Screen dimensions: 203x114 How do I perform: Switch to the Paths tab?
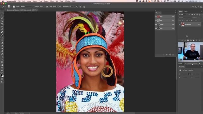pos(186,11)
